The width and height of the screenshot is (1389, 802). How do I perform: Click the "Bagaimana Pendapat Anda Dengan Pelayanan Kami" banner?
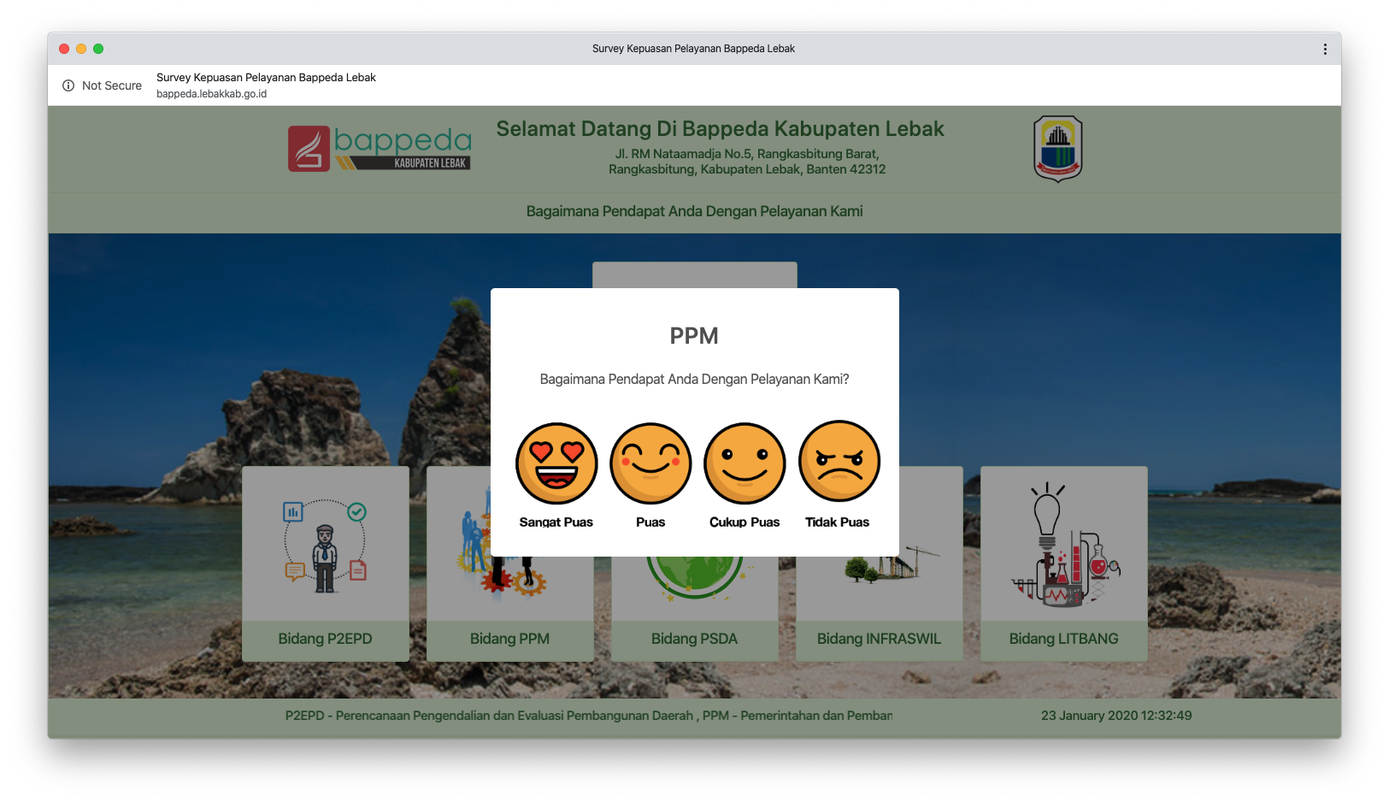[x=695, y=211]
